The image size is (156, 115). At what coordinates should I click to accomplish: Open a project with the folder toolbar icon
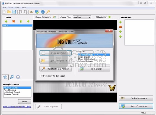point(9,12)
